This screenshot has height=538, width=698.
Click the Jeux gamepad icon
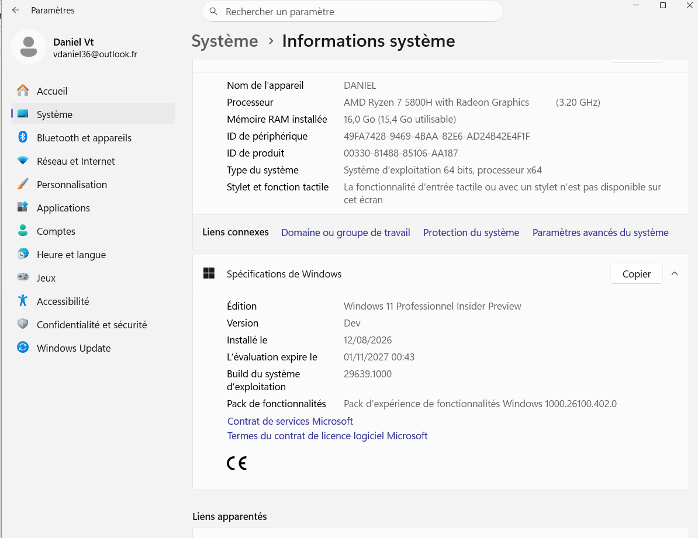[23, 277]
